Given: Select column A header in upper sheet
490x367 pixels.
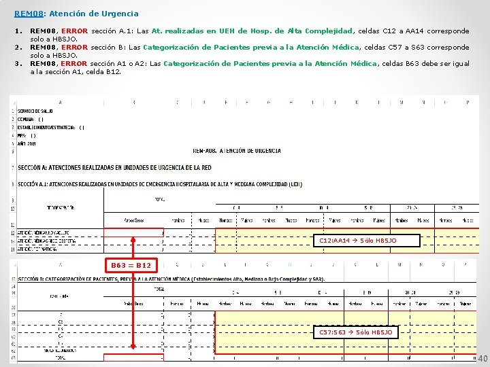Looking at the screenshot, I should point(60,103).
